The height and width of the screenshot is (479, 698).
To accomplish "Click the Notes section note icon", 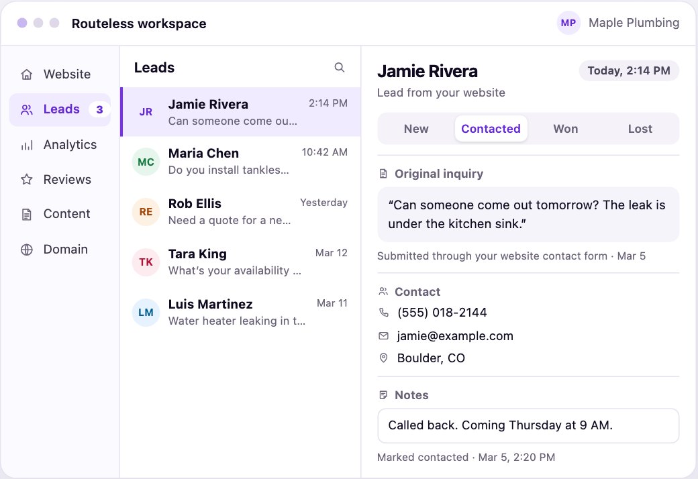I will tap(383, 395).
